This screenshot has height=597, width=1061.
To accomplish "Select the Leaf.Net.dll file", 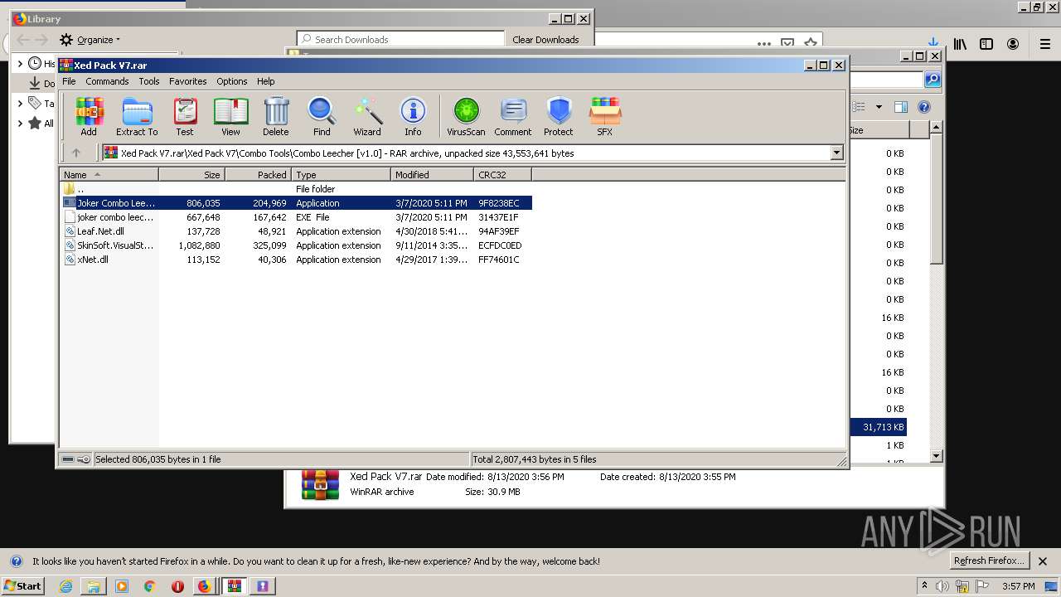I will pos(296,231).
